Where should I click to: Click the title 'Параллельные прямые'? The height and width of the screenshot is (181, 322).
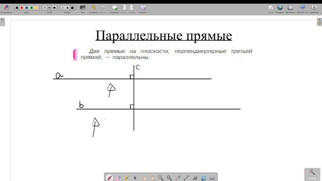164,36
